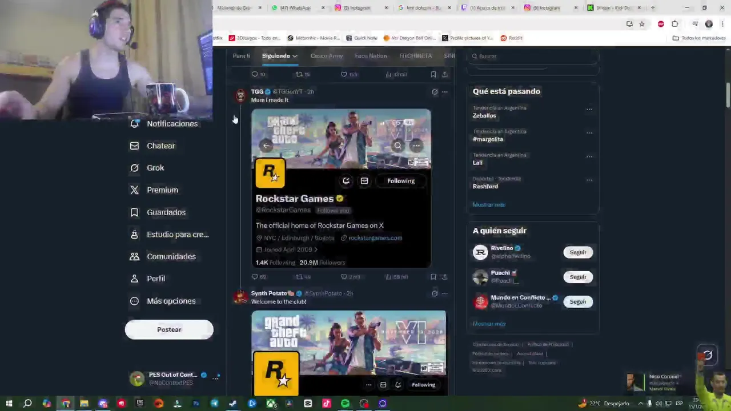
Task: View analytics on TGG's post
Action: pyautogui.click(x=396, y=277)
